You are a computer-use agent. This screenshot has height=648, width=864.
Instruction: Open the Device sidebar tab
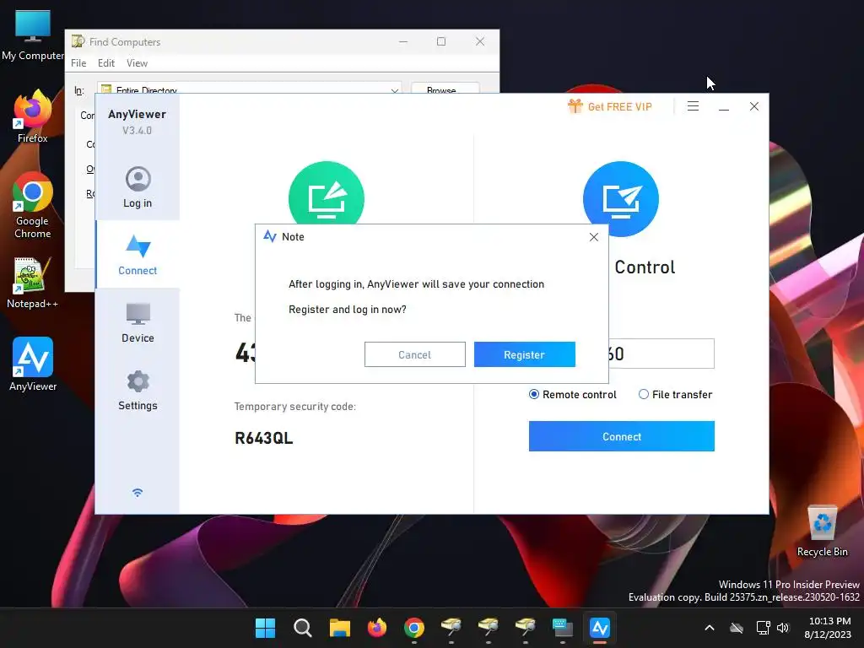(x=138, y=323)
